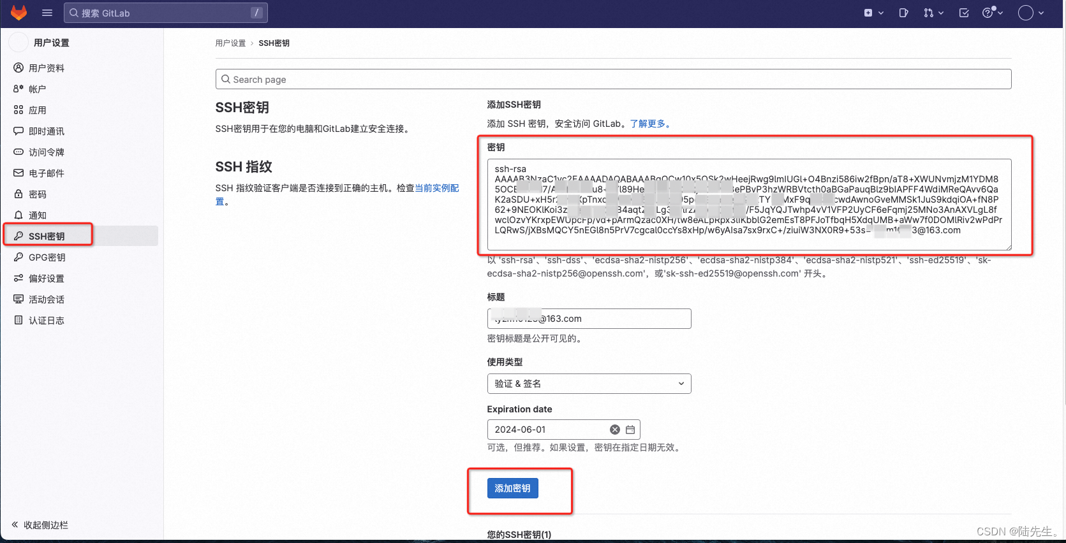Click the token icon beside 访问令牌
This screenshot has width=1066, height=543.
point(19,152)
